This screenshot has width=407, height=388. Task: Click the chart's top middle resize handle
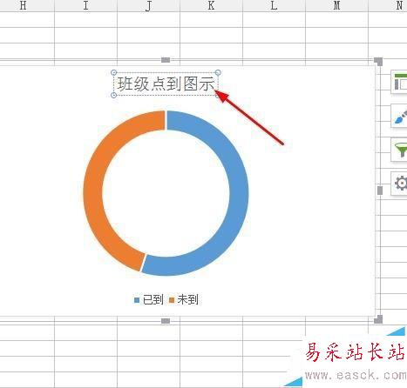tap(166, 60)
